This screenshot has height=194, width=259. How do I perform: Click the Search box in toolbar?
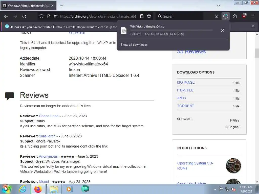click(179, 16)
